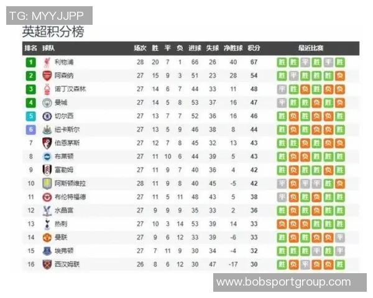Click the Aston Villa crest icon

pyautogui.click(x=47, y=183)
